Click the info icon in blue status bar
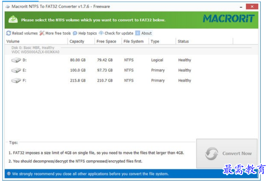The width and height of the screenshot is (269, 181). point(9,174)
